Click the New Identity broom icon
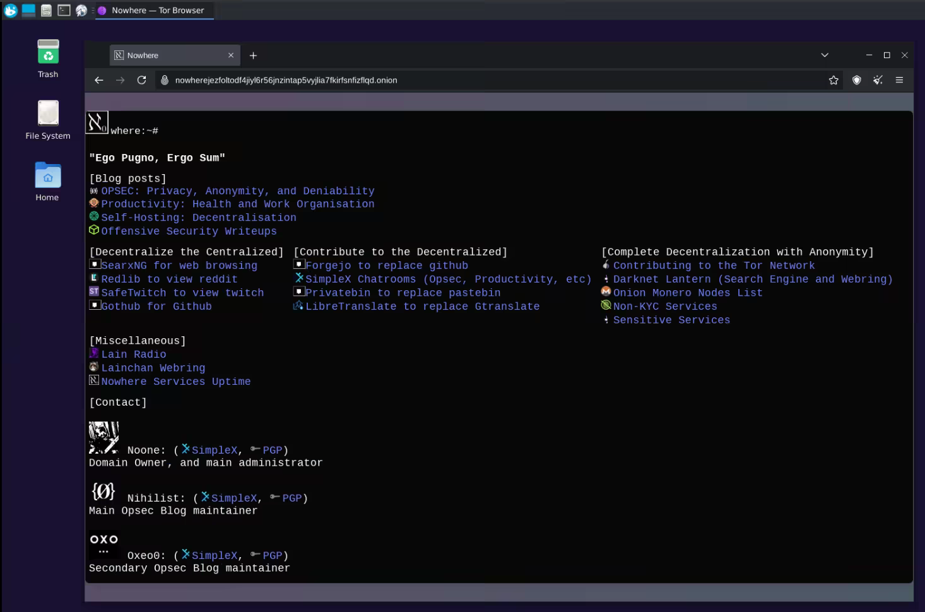The height and width of the screenshot is (612, 925). pos(878,80)
